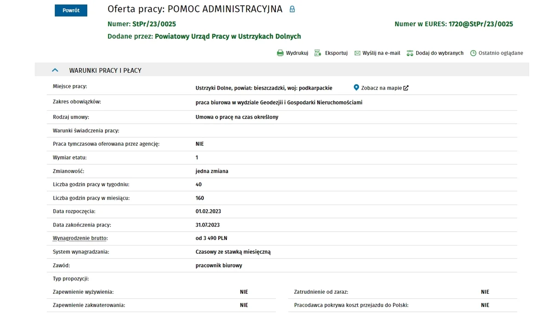Image resolution: width=560 pixels, height=331 pixels.
Task: Open the Eksportuj export link
Action: point(336,53)
